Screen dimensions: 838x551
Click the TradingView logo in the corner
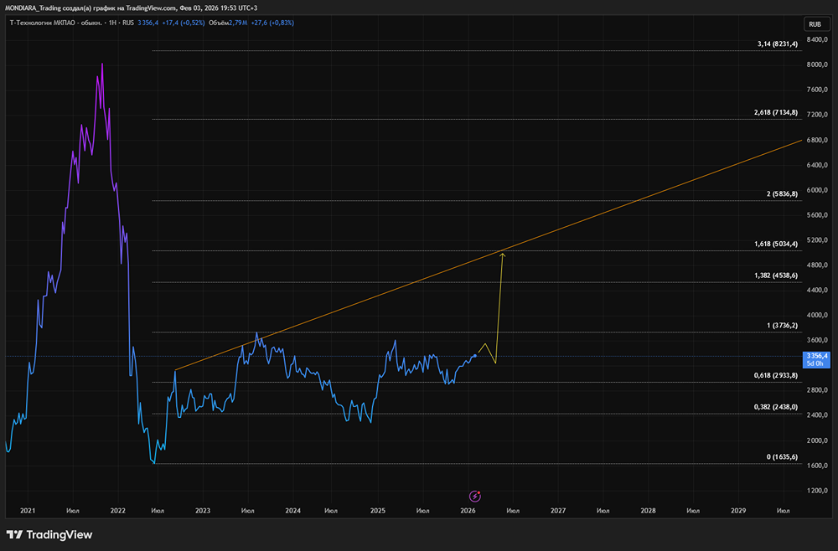(49, 534)
